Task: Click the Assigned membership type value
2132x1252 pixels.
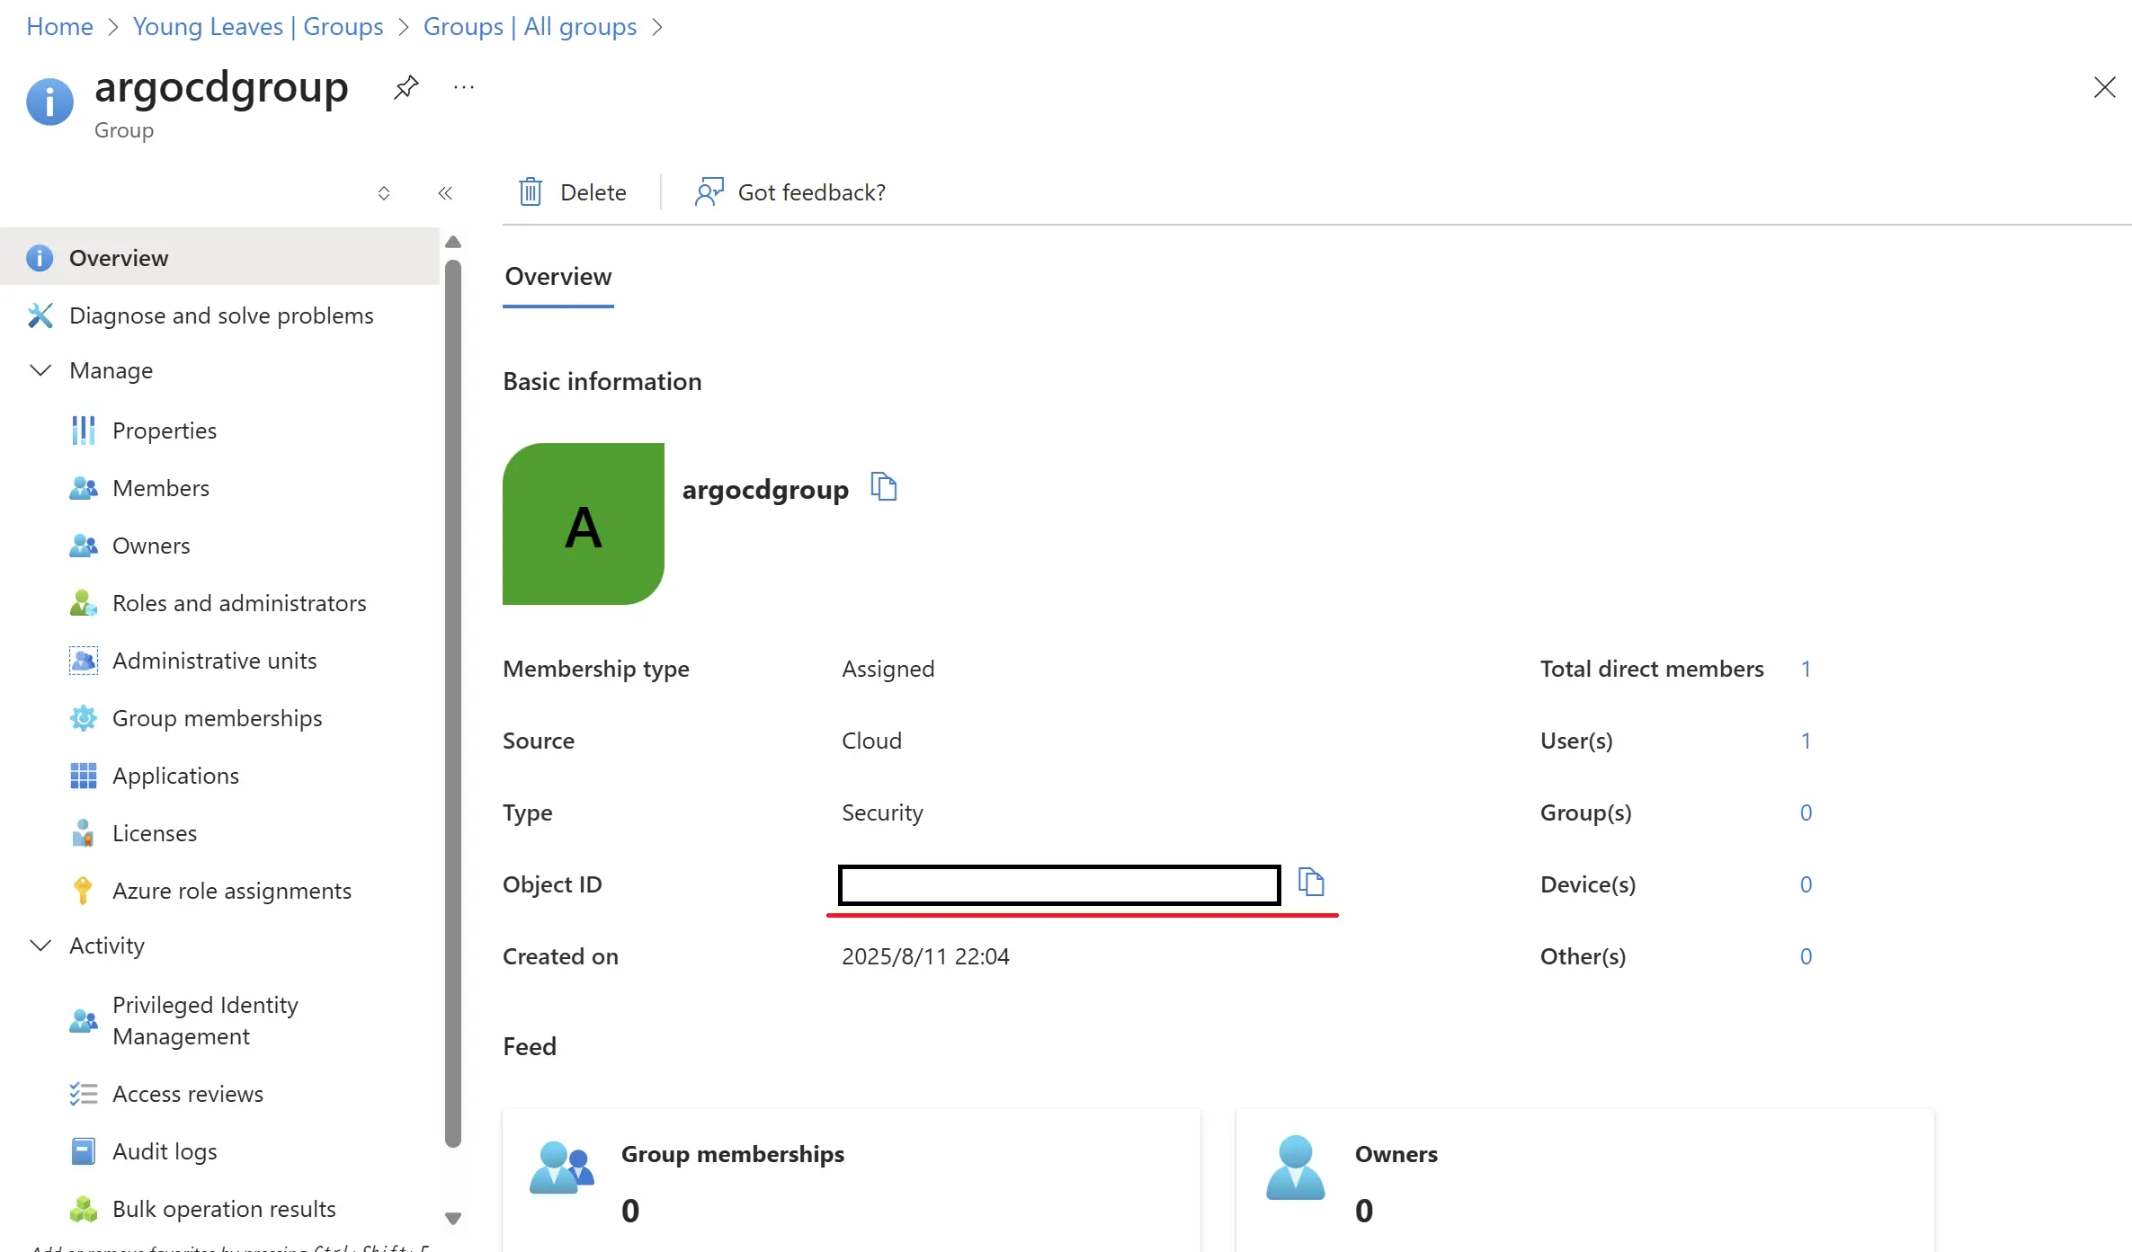Action: [x=888, y=669]
